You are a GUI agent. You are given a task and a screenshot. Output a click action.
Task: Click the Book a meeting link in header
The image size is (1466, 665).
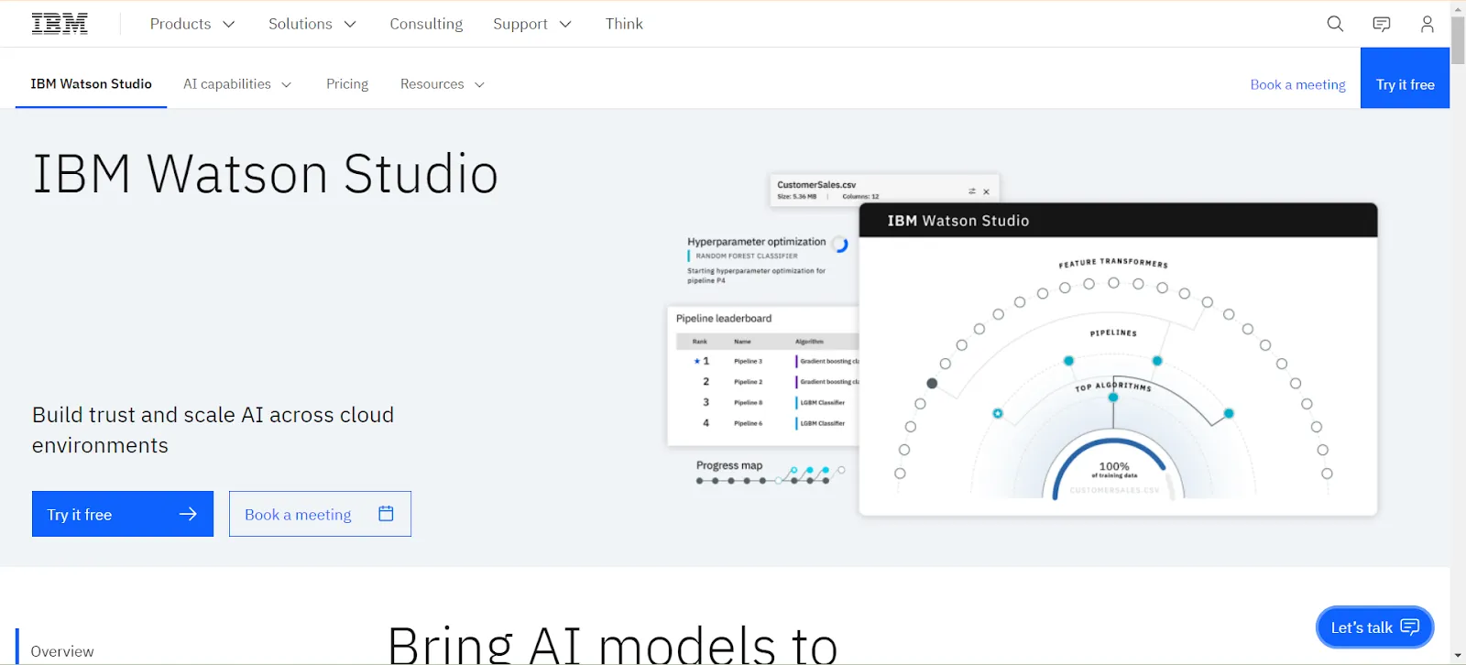[x=1297, y=84]
